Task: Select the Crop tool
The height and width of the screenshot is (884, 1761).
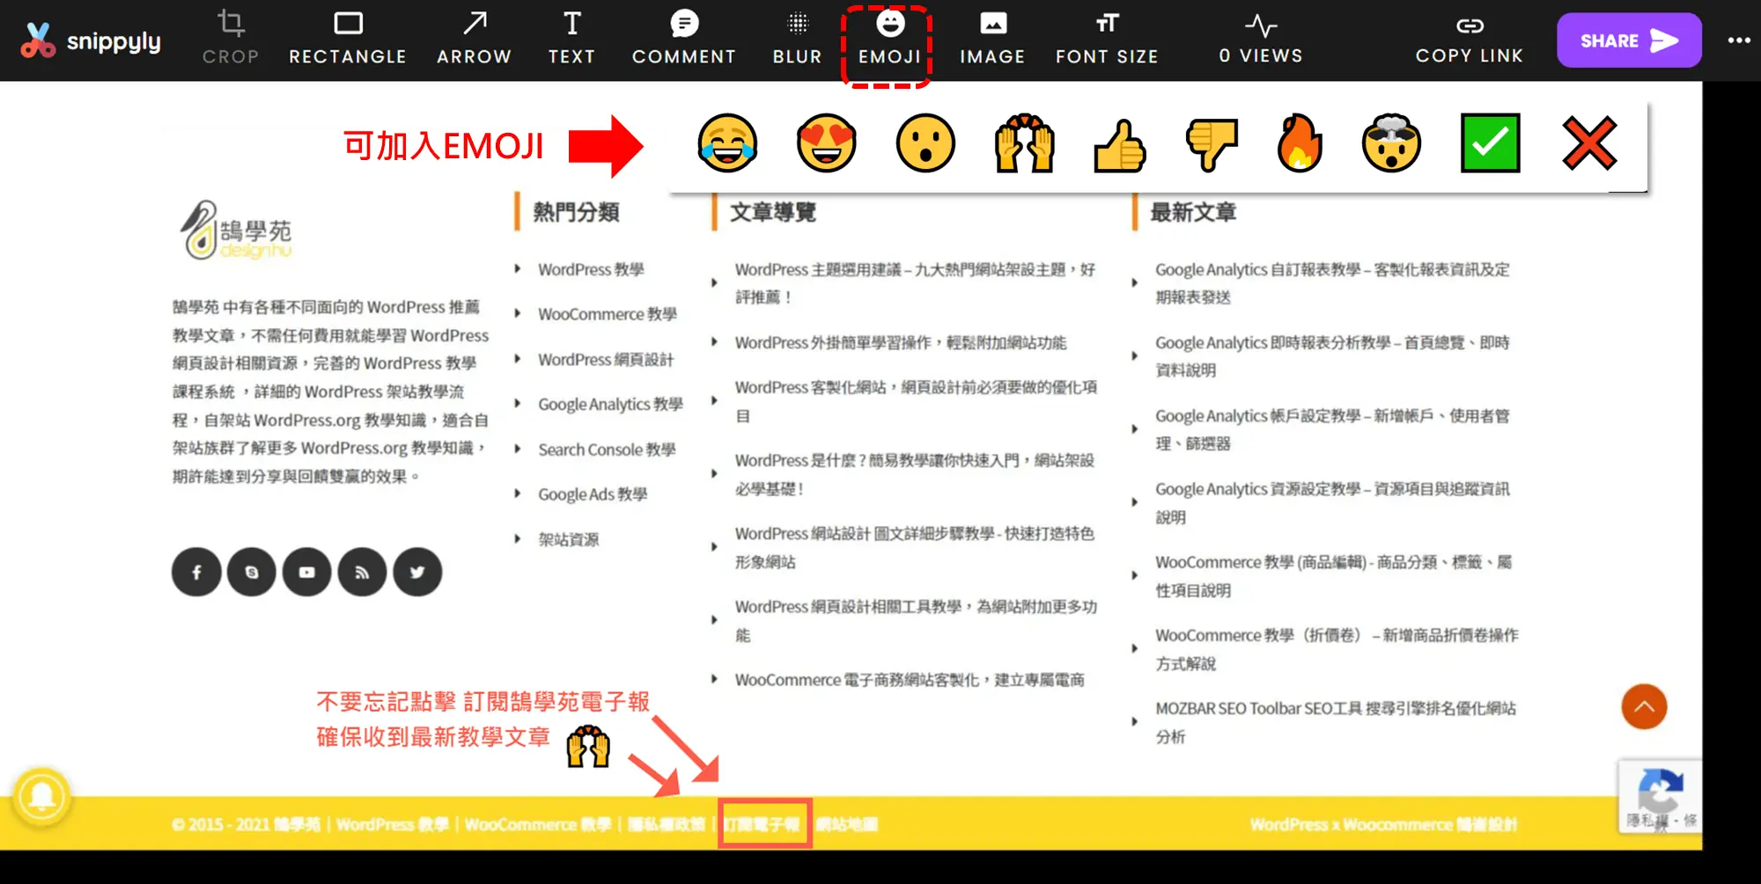Action: point(231,38)
